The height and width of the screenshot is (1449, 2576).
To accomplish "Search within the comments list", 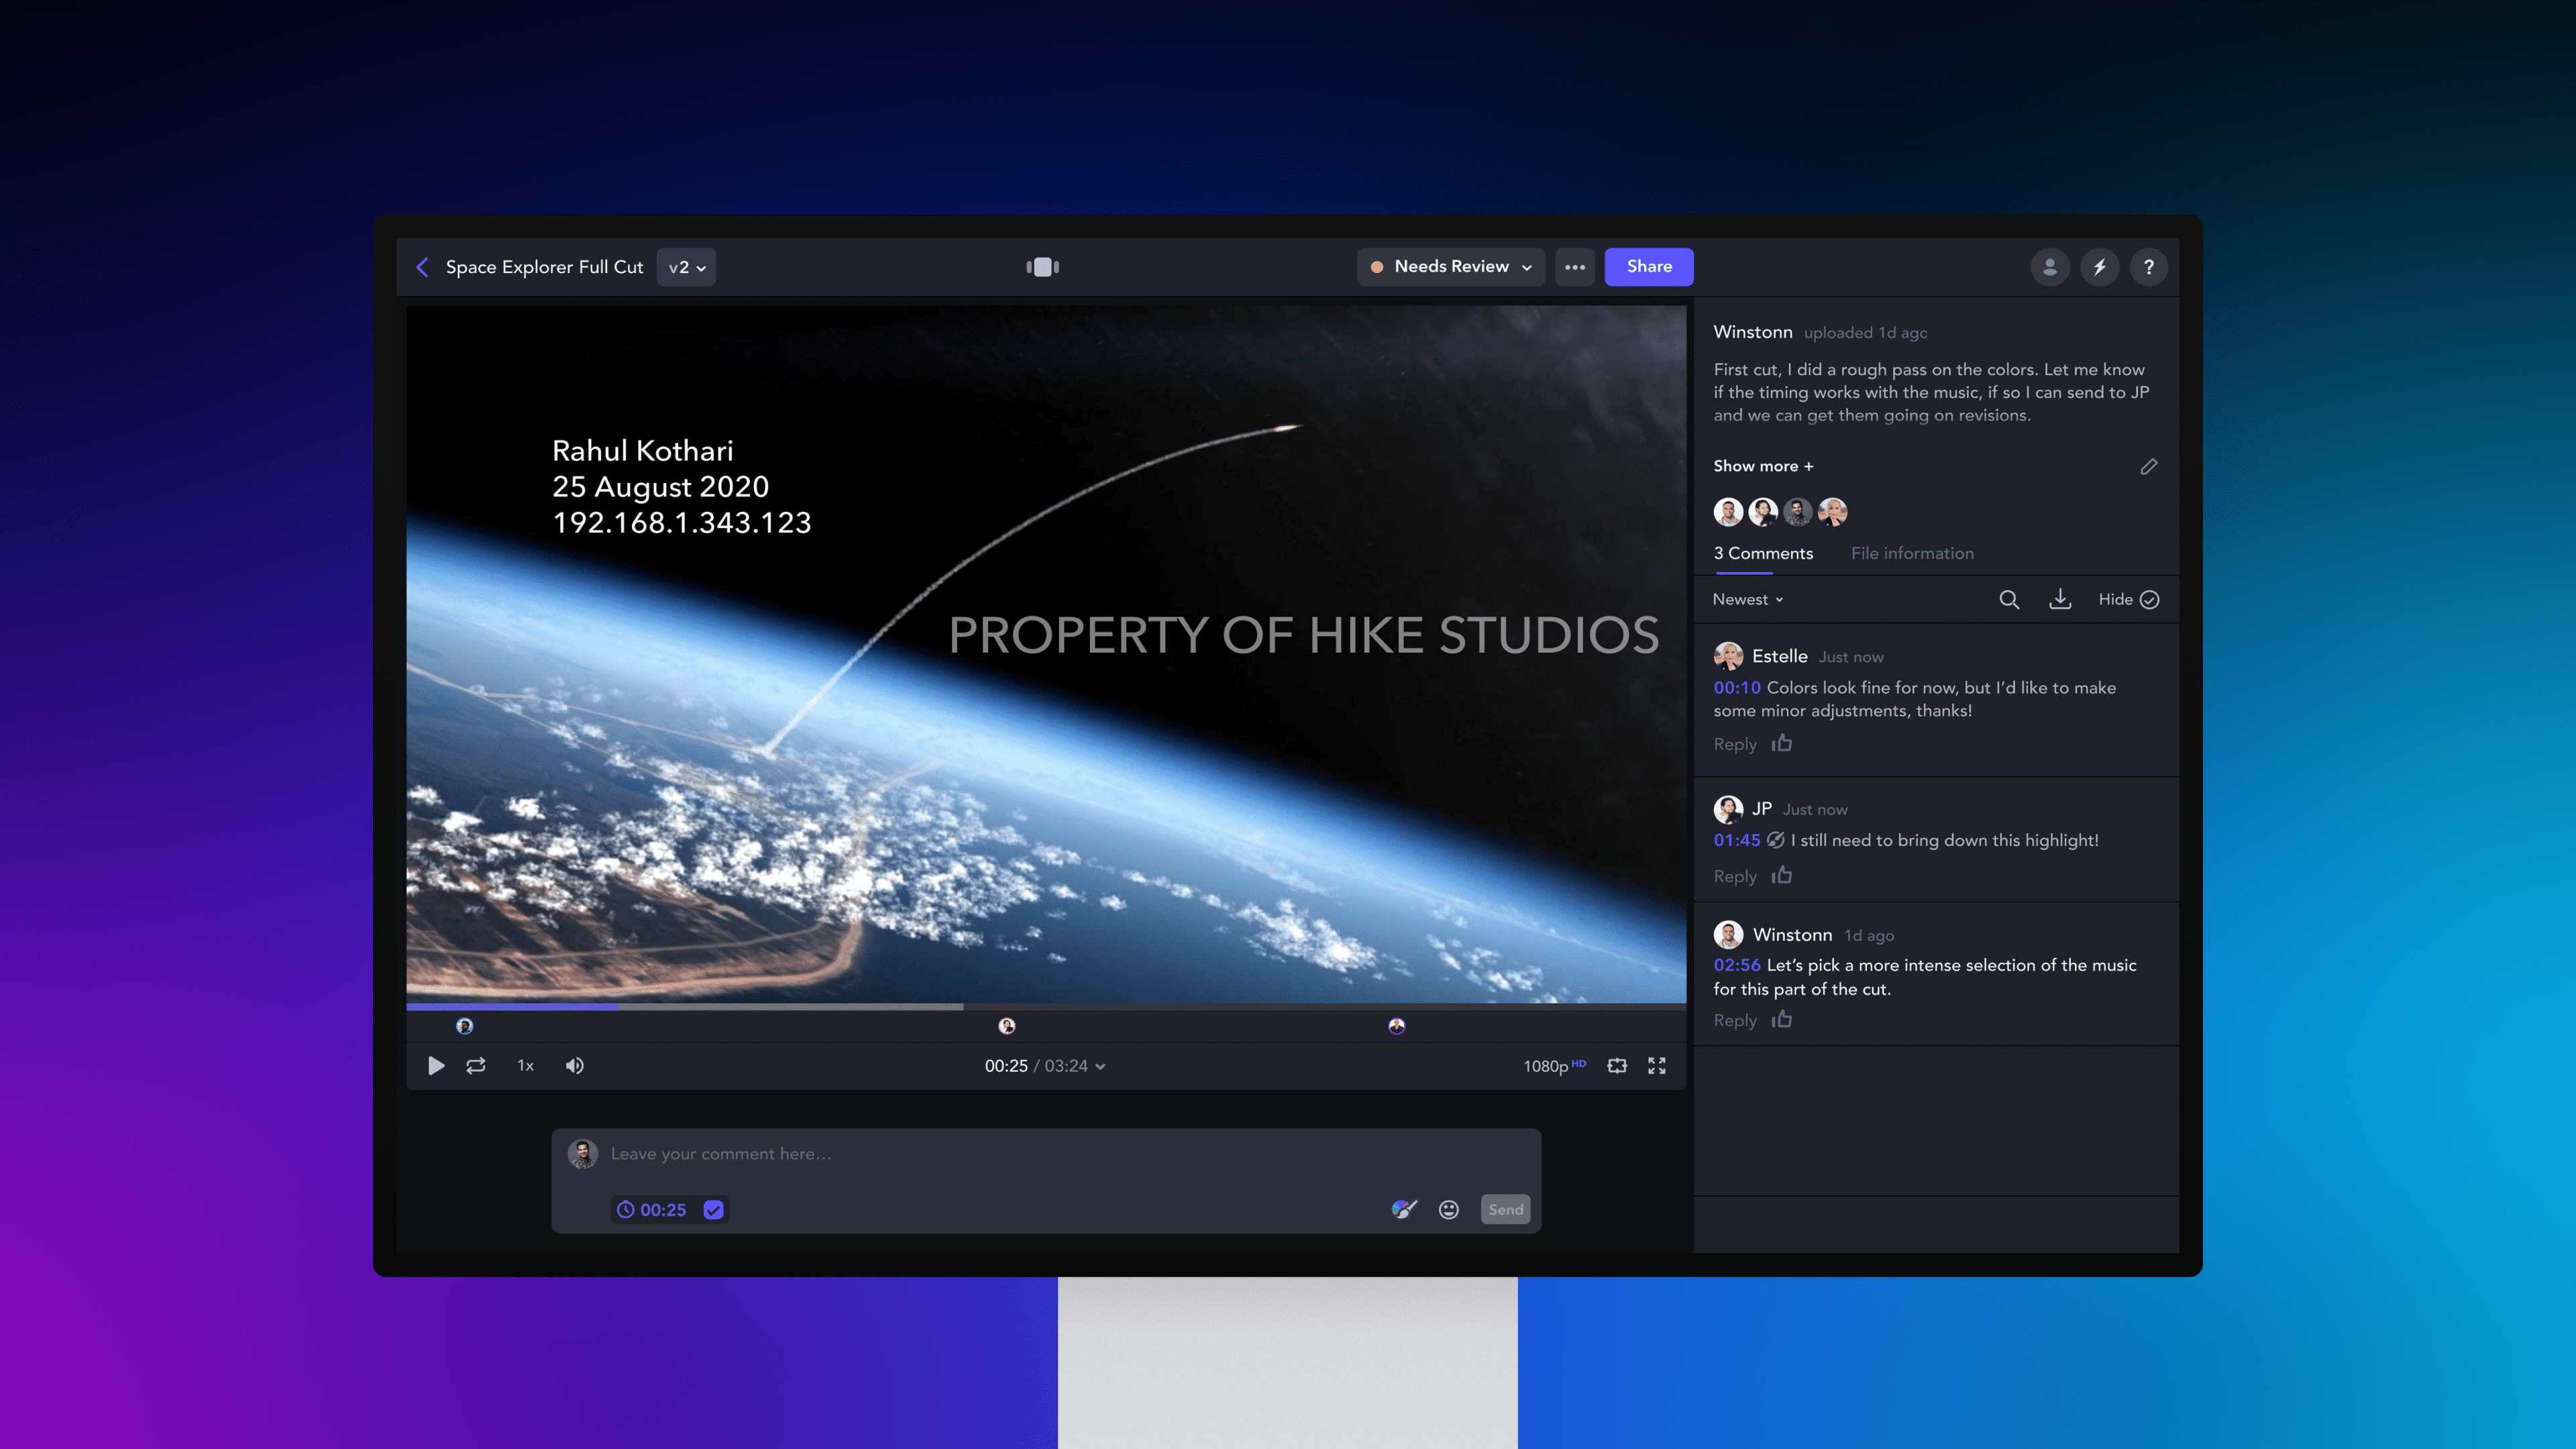I will click(2010, 600).
